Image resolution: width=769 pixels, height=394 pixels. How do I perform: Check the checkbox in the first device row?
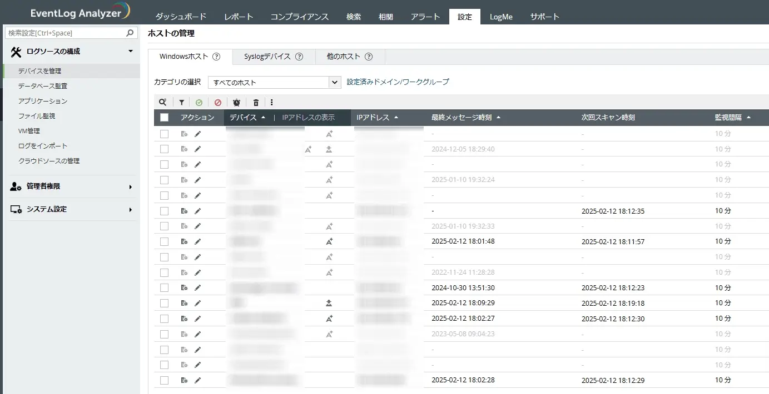(x=164, y=134)
